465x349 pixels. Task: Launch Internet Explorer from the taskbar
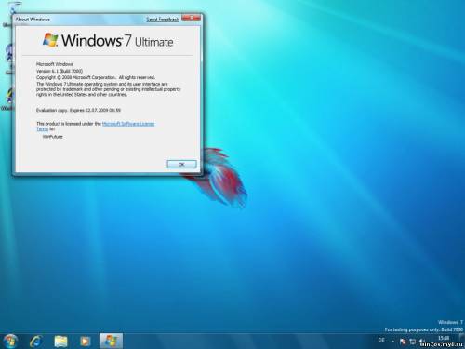click(36, 342)
